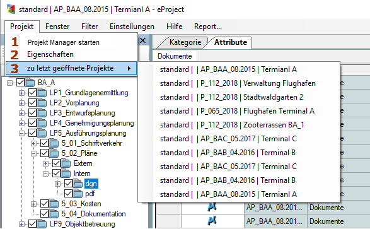Click the LP1_Grundlagenermittlung folder icon
Screen dimensions: 370x229
42,93
